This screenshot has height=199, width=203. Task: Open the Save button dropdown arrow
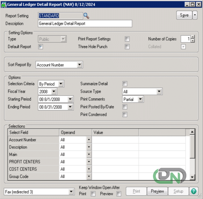[195, 15]
